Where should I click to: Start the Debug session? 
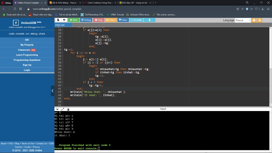(x=86, y=20)
